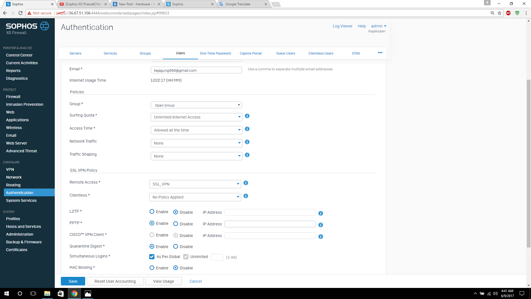Select Disable for L2TP
Screen dimensions: 531x299
coord(176,212)
